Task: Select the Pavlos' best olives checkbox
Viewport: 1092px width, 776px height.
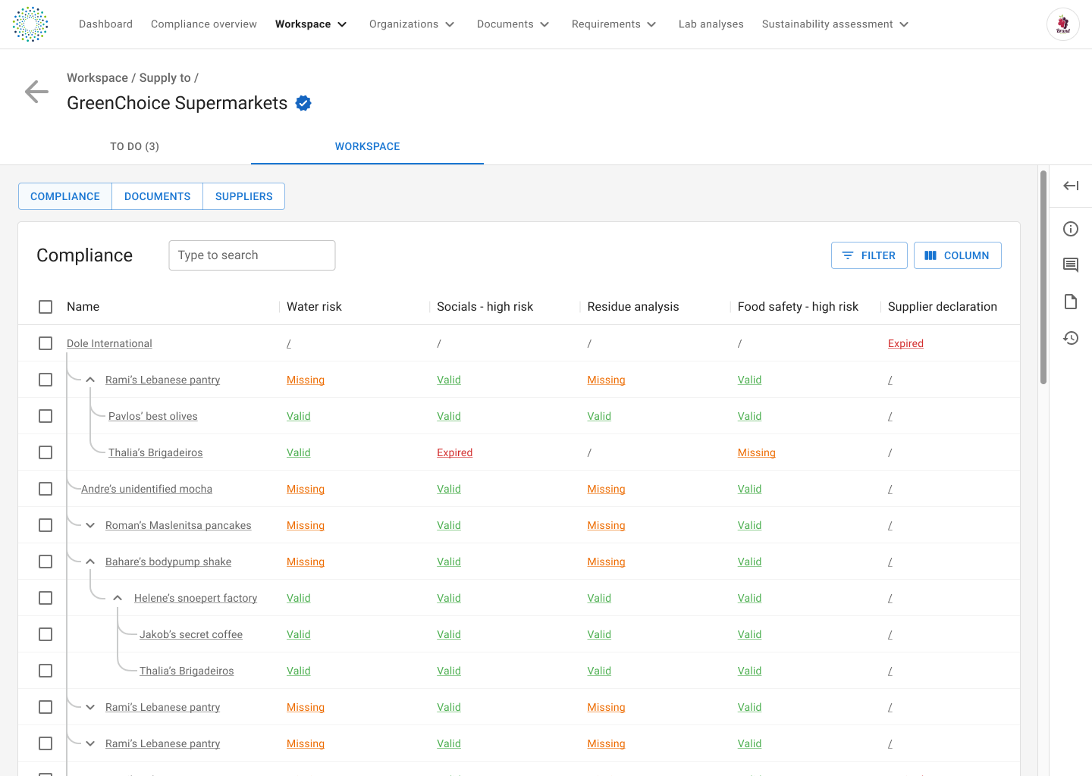Action: (x=45, y=416)
